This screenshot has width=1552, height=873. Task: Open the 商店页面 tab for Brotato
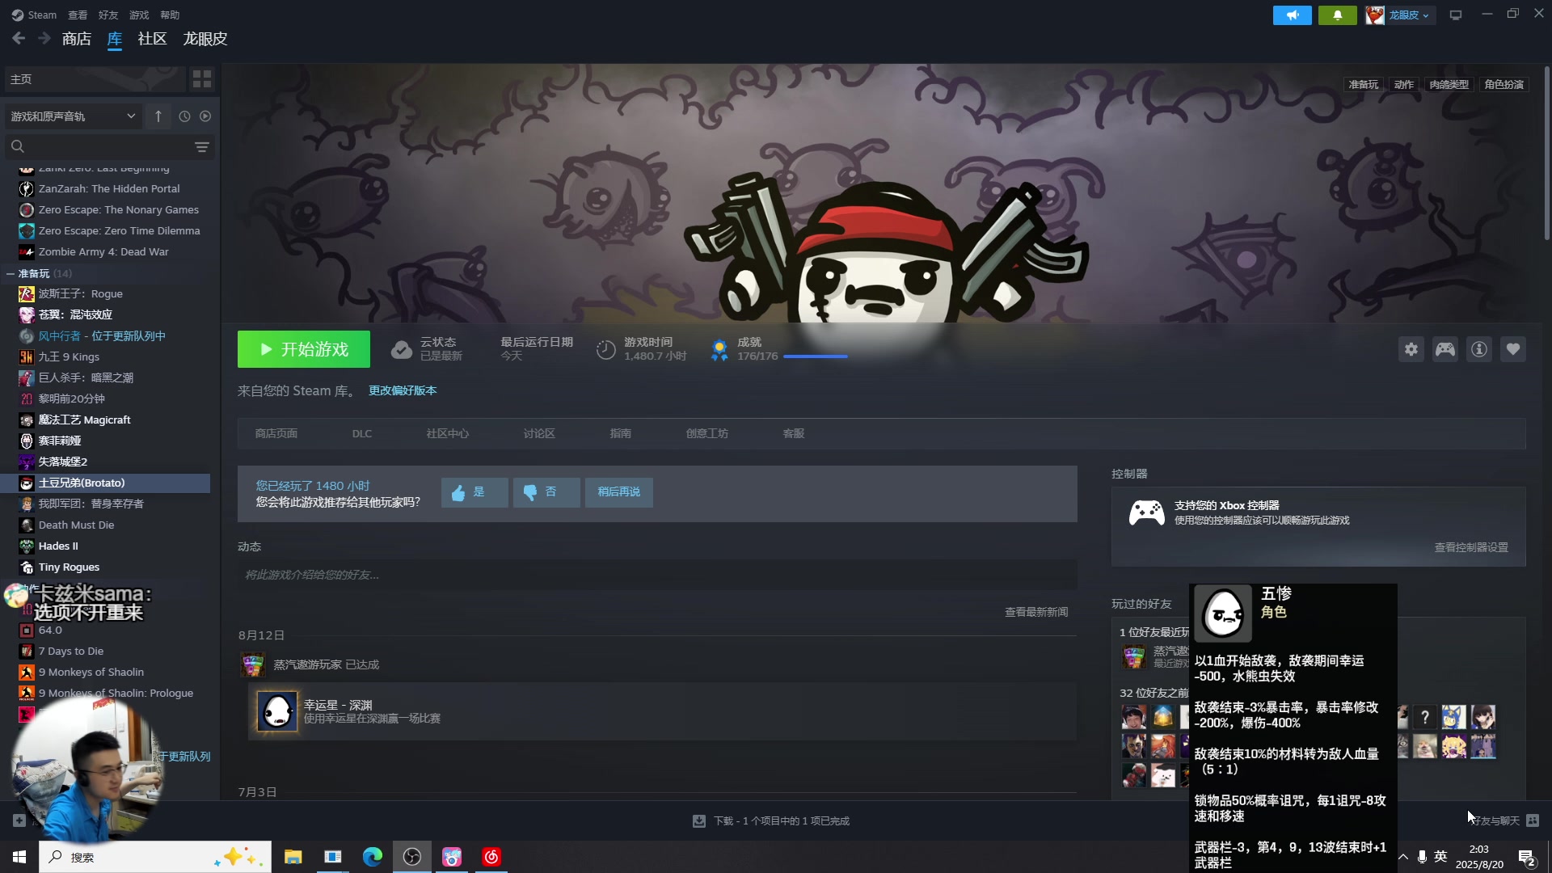point(276,434)
